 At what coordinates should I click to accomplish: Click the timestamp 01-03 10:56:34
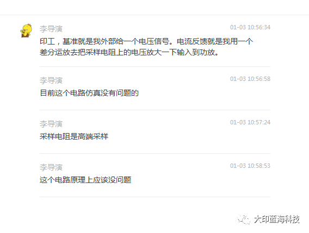click(250, 27)
